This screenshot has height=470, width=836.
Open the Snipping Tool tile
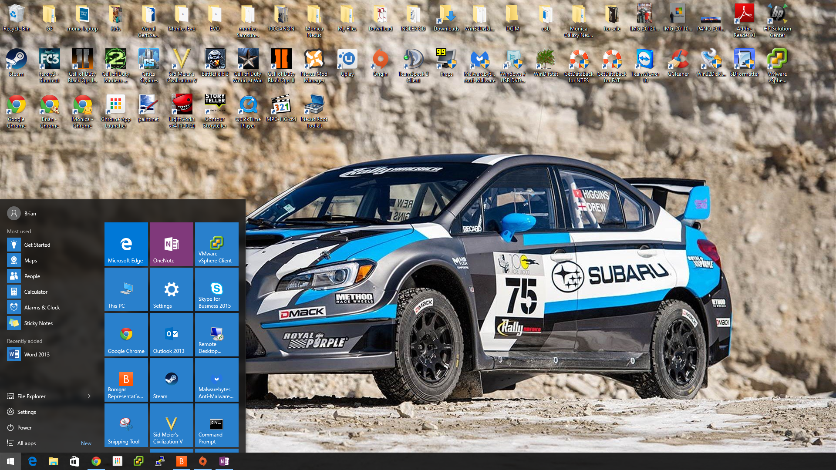pyautogui.click(x=126, y=425)
